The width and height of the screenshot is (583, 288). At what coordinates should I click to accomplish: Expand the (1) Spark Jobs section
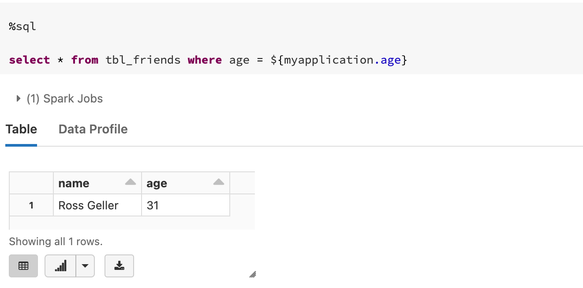(59, 99)
